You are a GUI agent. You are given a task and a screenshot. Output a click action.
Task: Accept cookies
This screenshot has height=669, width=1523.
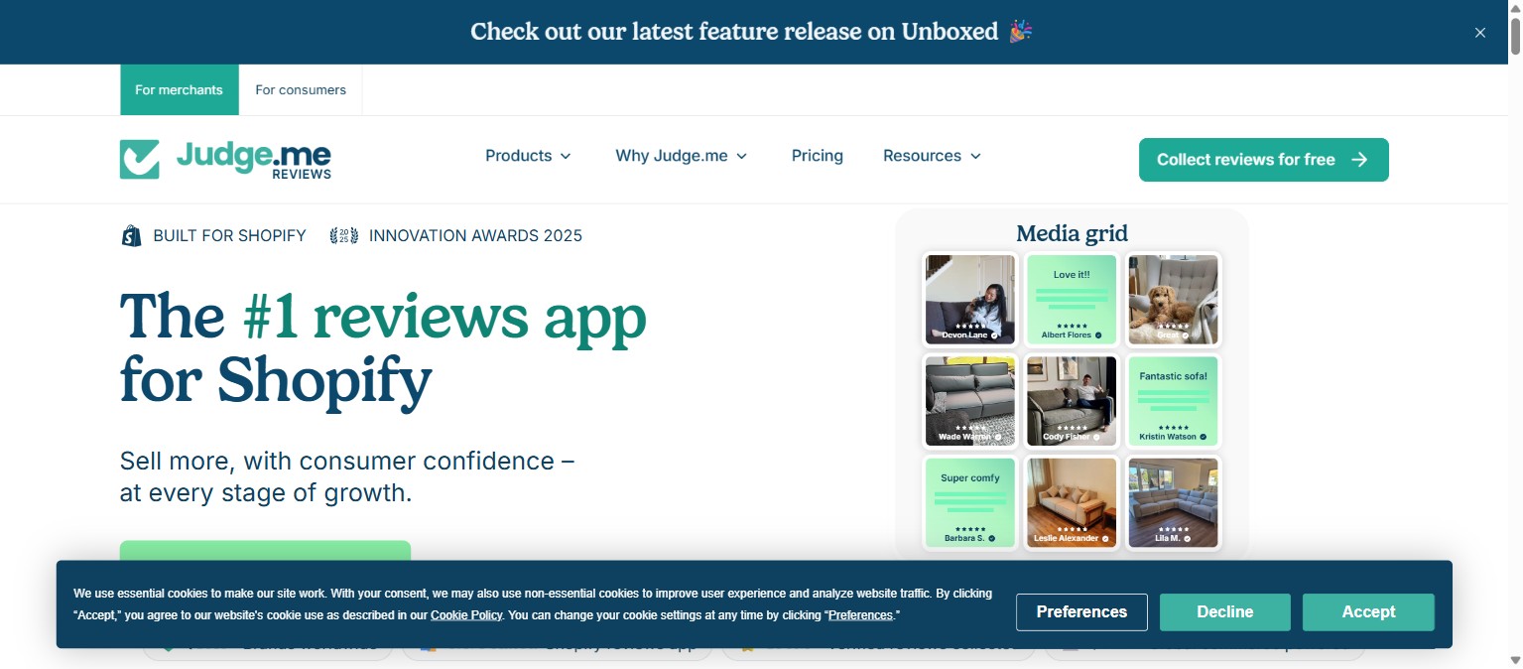pyautogui.click(x=1368, y=612)
